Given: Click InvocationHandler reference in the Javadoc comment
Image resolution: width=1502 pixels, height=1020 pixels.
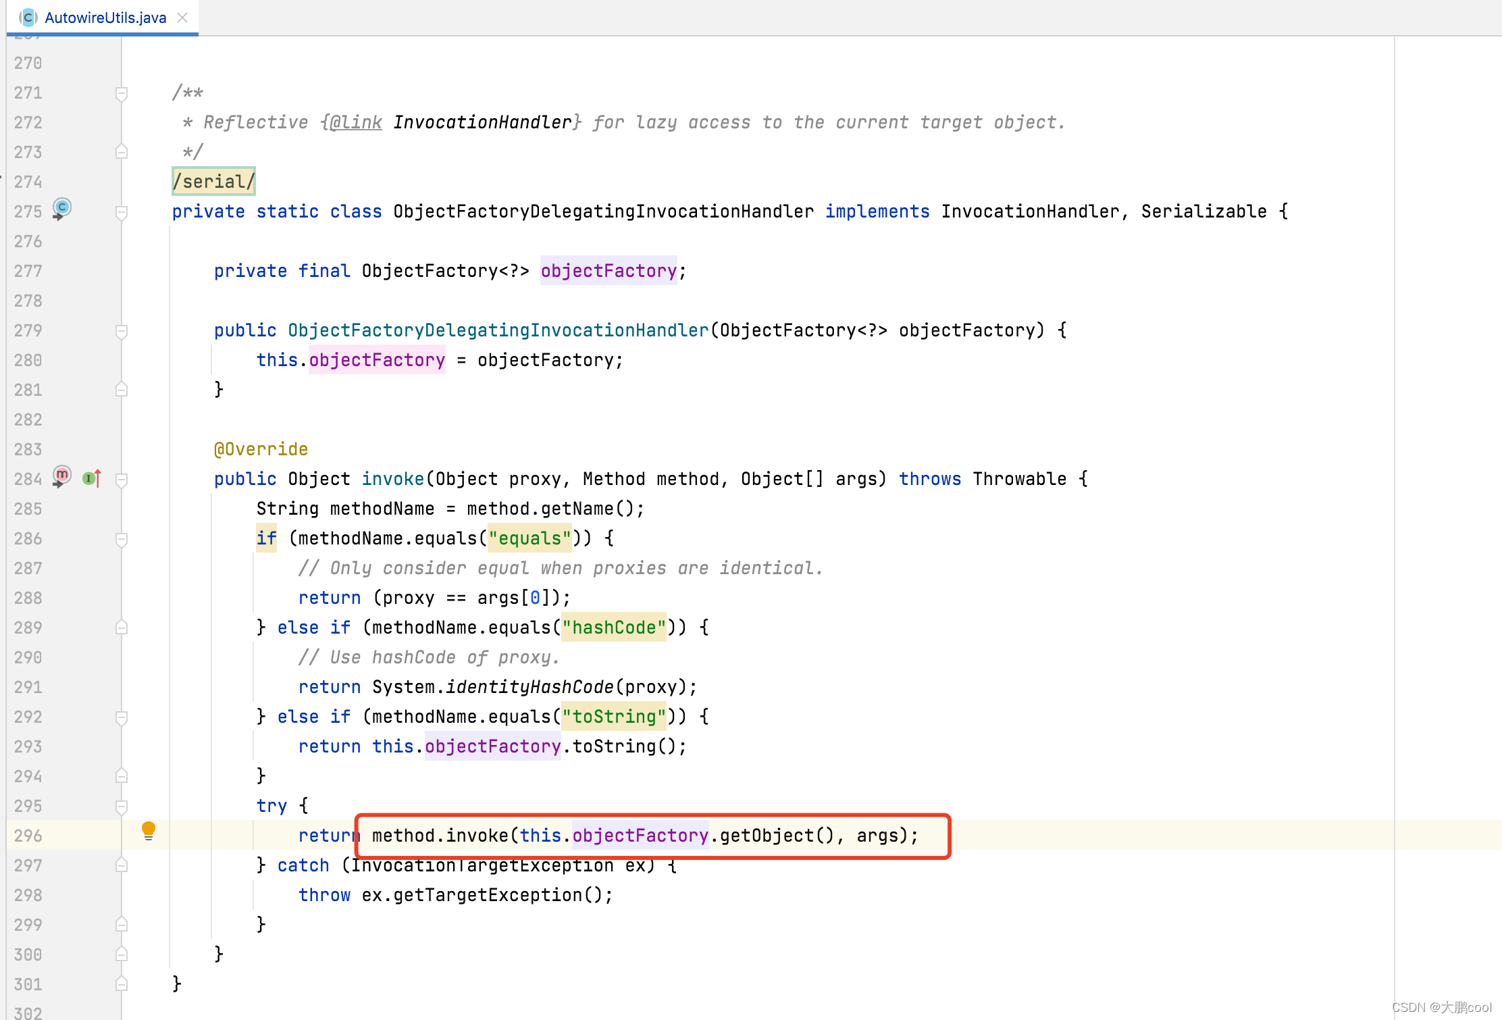Looking at the screenshot, I should [x=482, y=122].
